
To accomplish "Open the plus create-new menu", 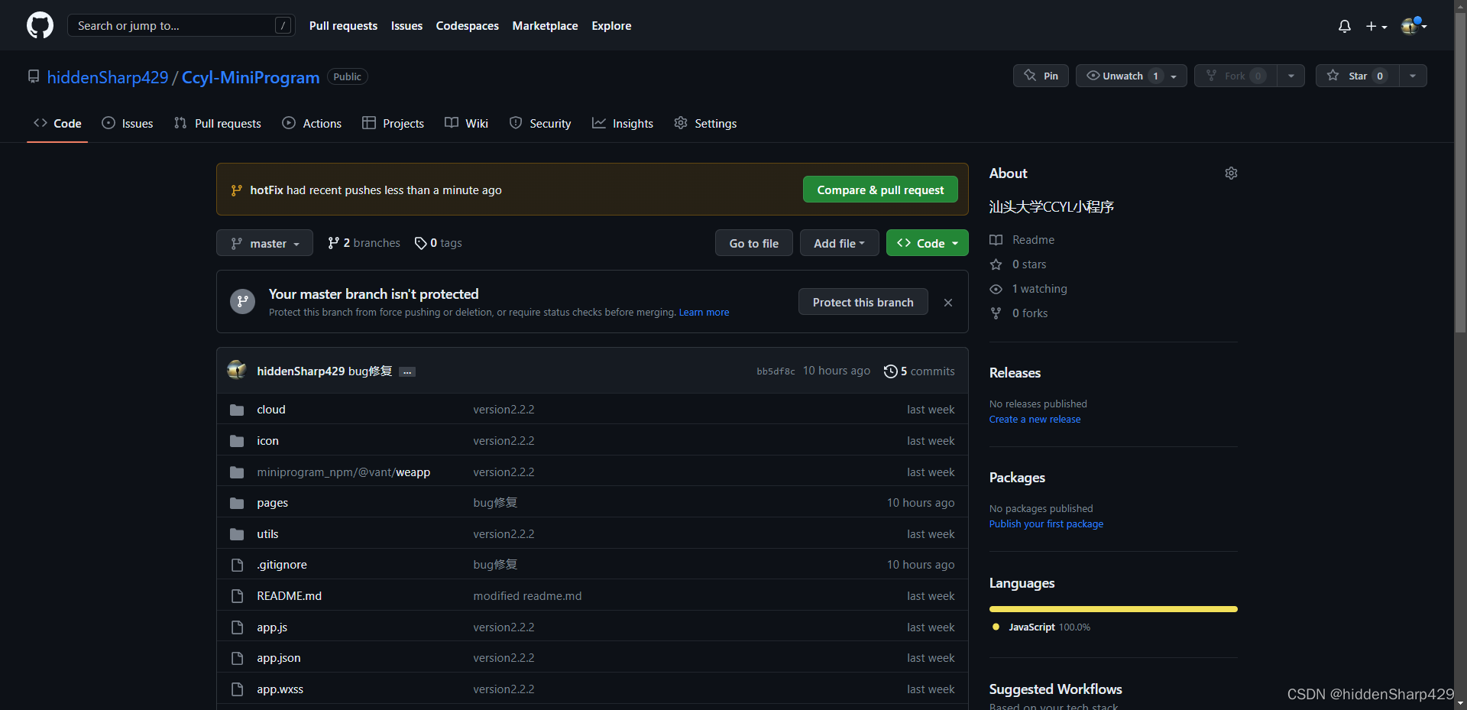I will 1376,26.
